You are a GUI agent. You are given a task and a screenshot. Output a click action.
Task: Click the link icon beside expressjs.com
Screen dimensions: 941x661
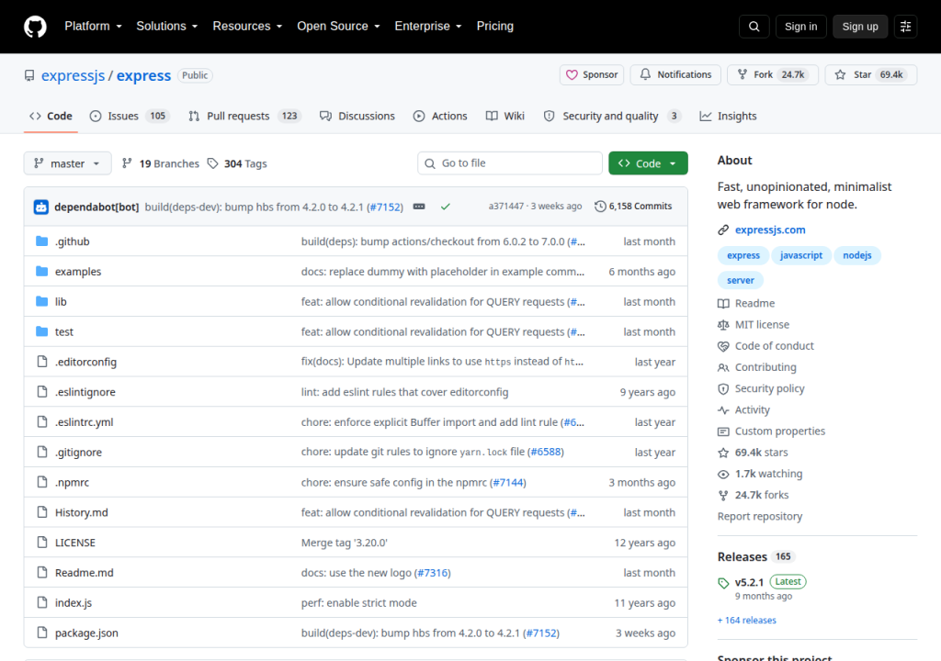[723, 230]
